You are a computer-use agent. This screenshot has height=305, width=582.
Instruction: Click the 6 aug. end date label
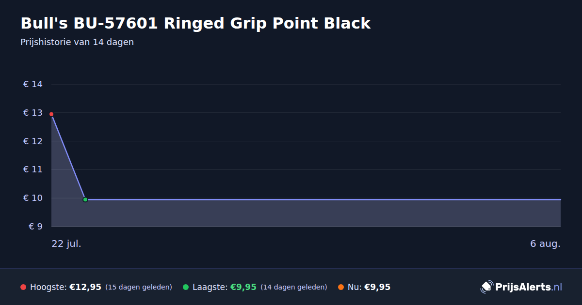point(545,244)
